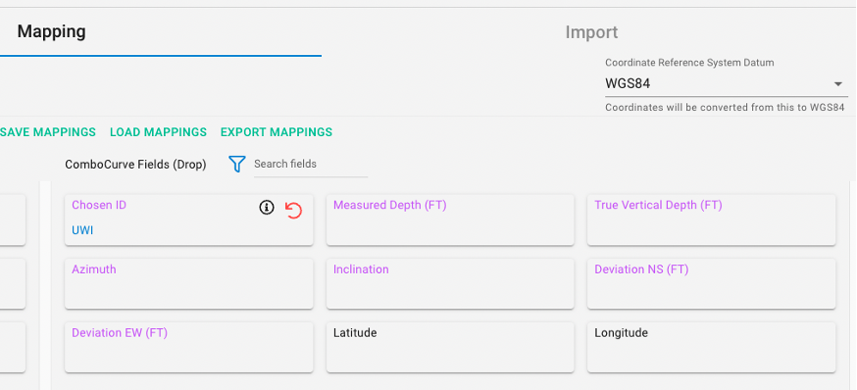The width and height of the screenshot is (857, 390).
Task: Reset the Chosen ID mapping with red undo icon
Action: pos(293,211)
